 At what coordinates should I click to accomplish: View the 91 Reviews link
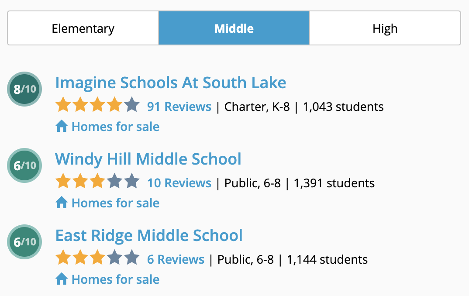(x=179, y=107)
